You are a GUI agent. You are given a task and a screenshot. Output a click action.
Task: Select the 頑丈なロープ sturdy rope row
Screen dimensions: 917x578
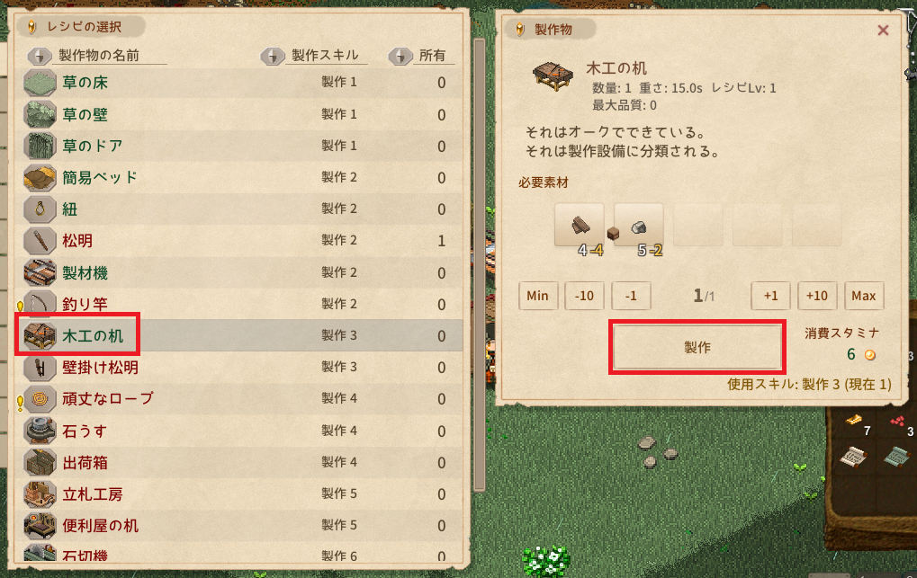[239, 399]
